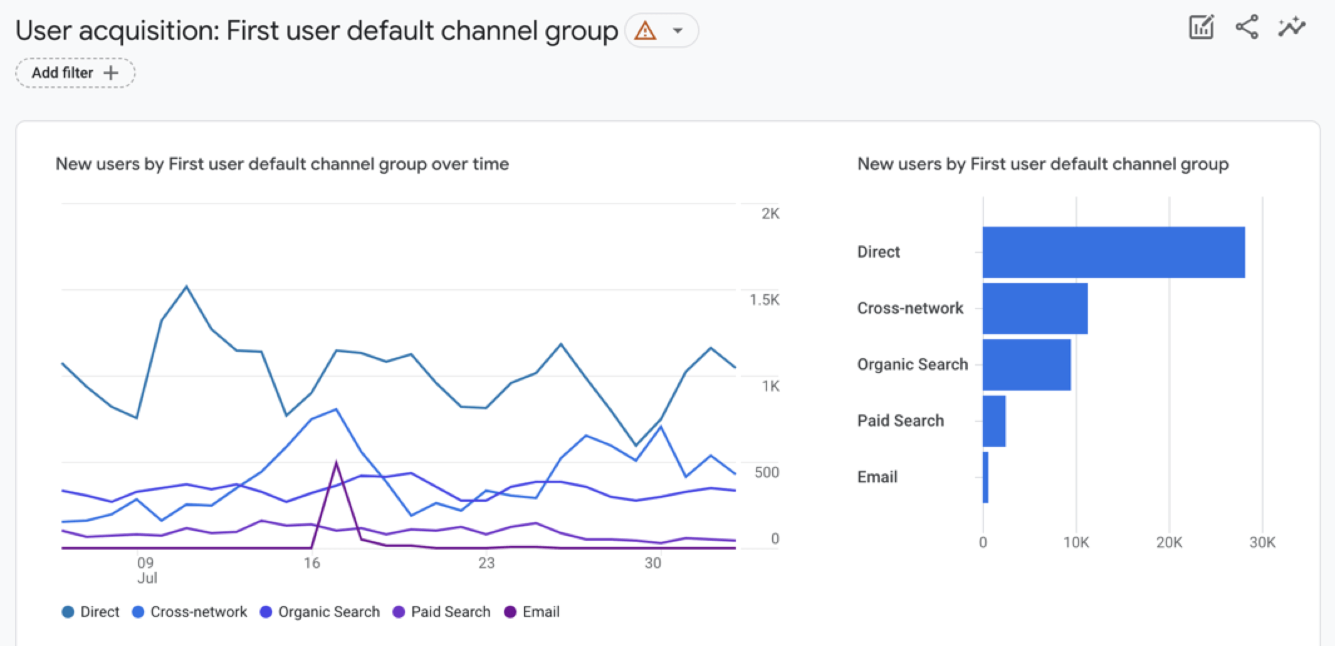This screenshot has height=646, width=1335.
Task: Click the Email bar chart label
Action: [877, 477]
